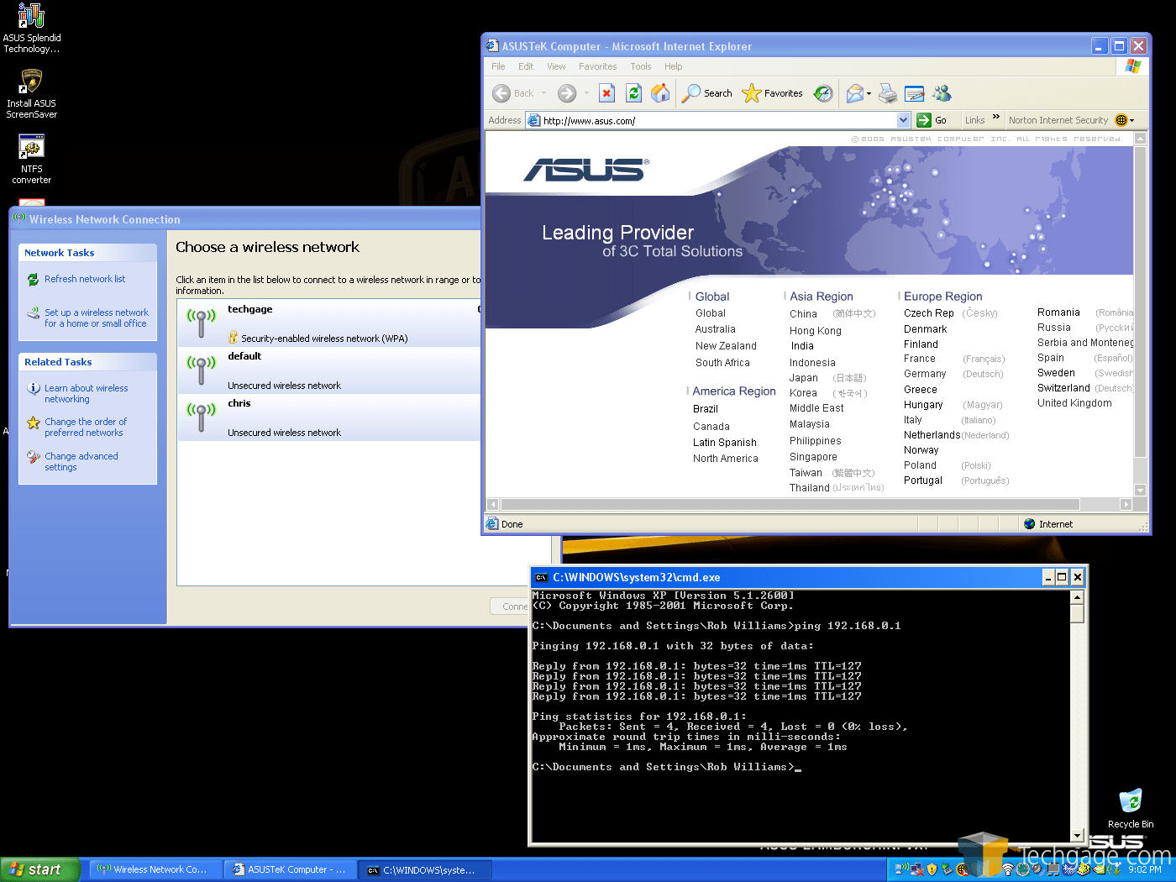
Task: Open the address bar dropdown arrow
Action: coord(903,120)
